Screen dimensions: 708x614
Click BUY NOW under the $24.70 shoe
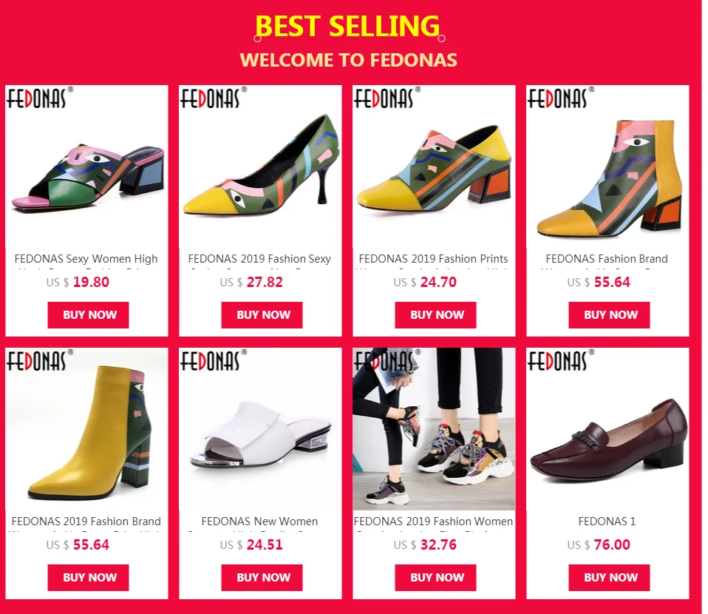point(436,314)
